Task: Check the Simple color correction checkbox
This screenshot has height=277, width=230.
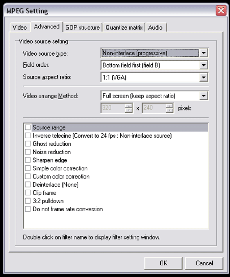Action: pyautogui.click(x=28, y=168)
